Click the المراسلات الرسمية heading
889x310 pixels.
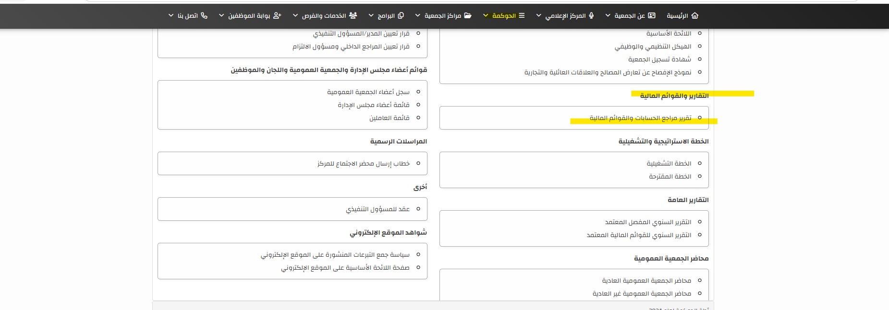[399, 142]
